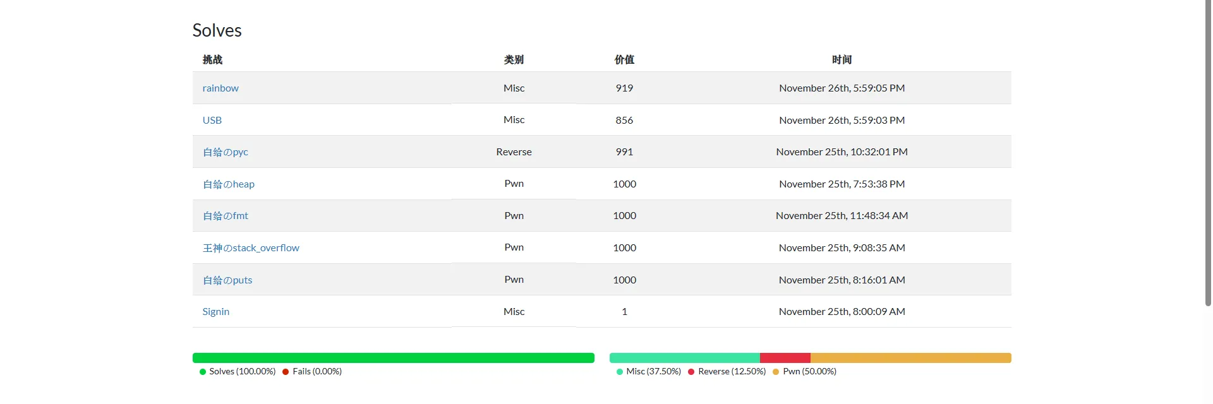Open the 白给のheap challenge link

(229, 184)
